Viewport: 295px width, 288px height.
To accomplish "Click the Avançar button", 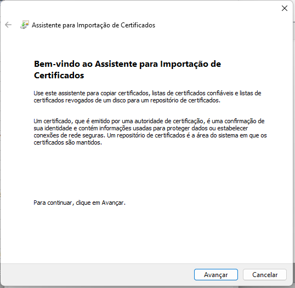I will (216, 275).
